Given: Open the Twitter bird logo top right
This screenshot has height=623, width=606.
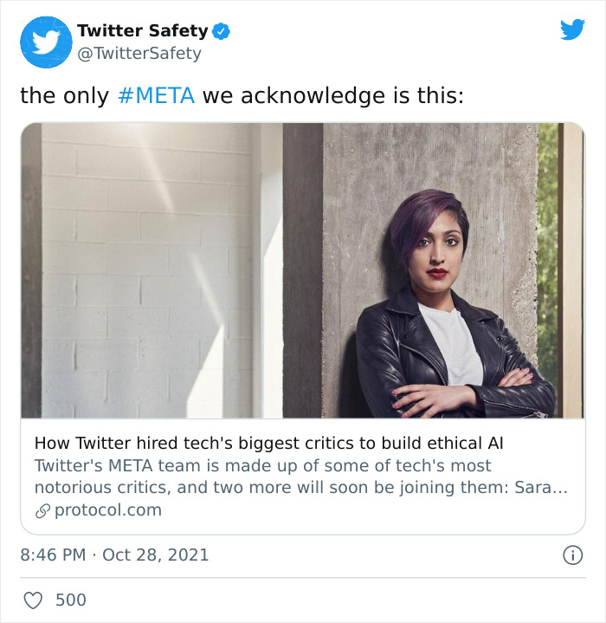Looking at the screenshot, I should [572, 30].
